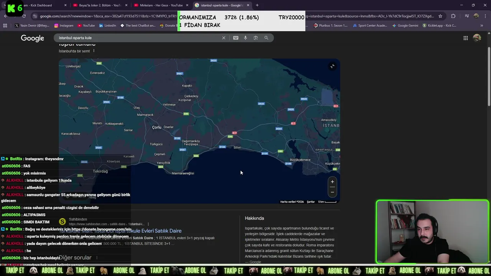Image resolution: width=491 pixels, height=276 pixels.
Task: Open the Sport Center Academy bookmark
Action: tap(370, 26)
